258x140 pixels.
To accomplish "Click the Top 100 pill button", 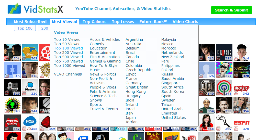I will (x=25, y=28).
